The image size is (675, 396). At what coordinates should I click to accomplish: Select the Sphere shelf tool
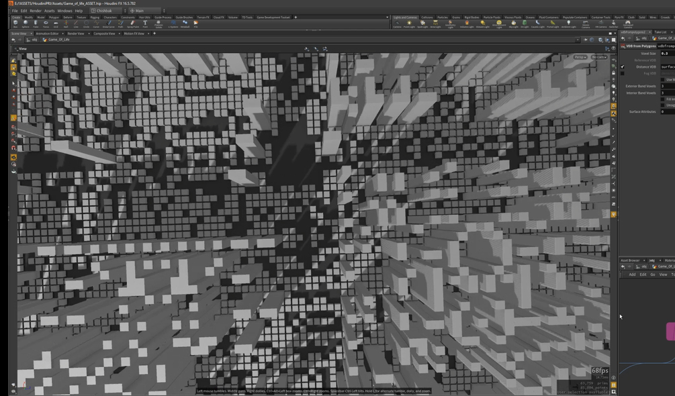click(26, 23)
